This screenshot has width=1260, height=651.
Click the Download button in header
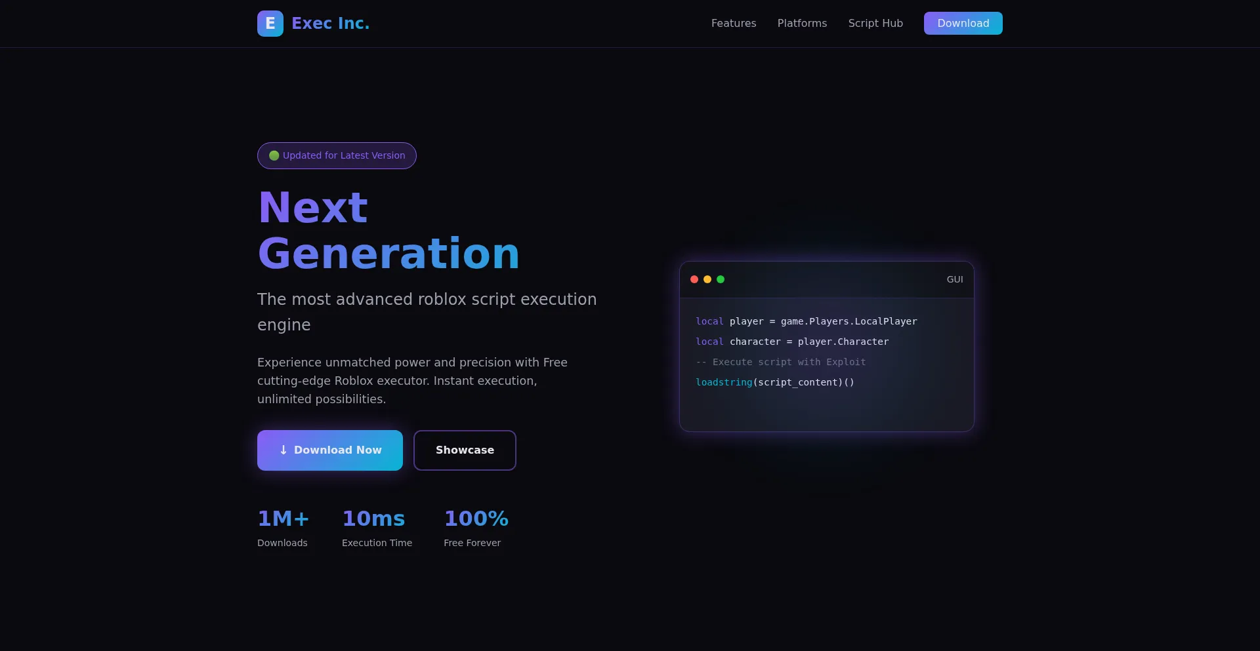pos(963,24)
